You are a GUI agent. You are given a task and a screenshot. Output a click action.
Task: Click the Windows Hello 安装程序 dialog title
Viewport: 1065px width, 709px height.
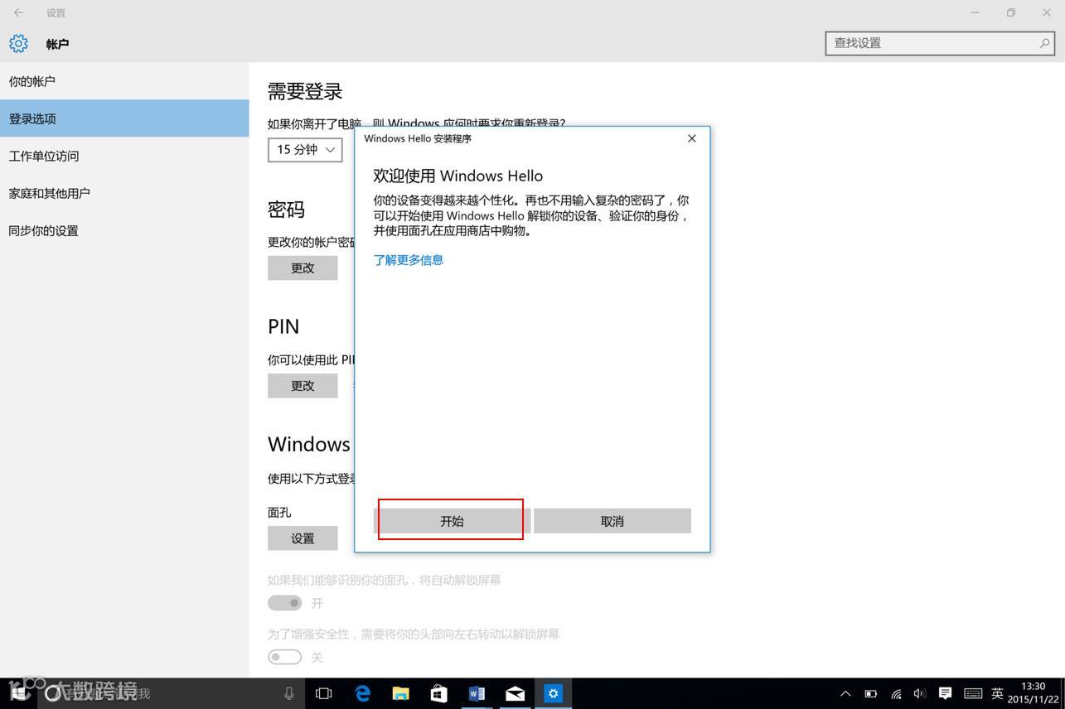coord(418,138)
